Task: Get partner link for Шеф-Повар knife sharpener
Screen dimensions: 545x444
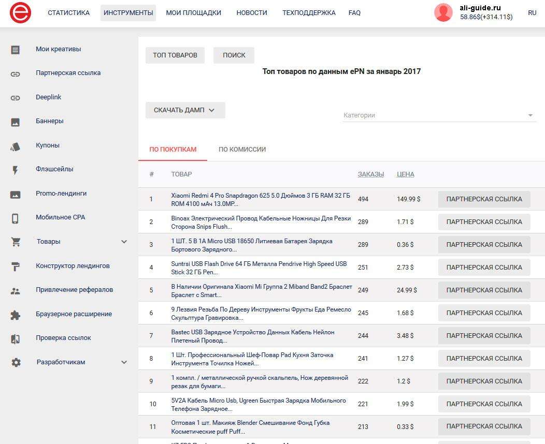Action: click(484, 359)
